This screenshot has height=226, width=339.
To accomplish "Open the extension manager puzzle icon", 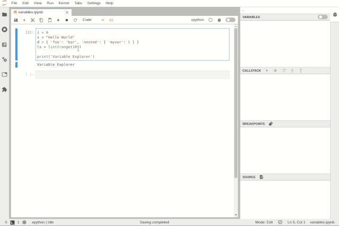I will [x=5, y=90].
